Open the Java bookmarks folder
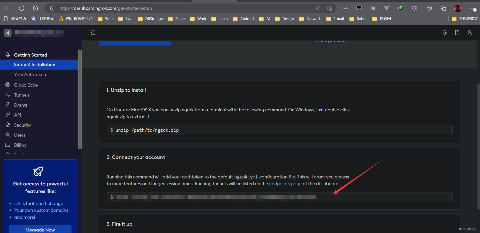480x233 pixels. point(125,19)
